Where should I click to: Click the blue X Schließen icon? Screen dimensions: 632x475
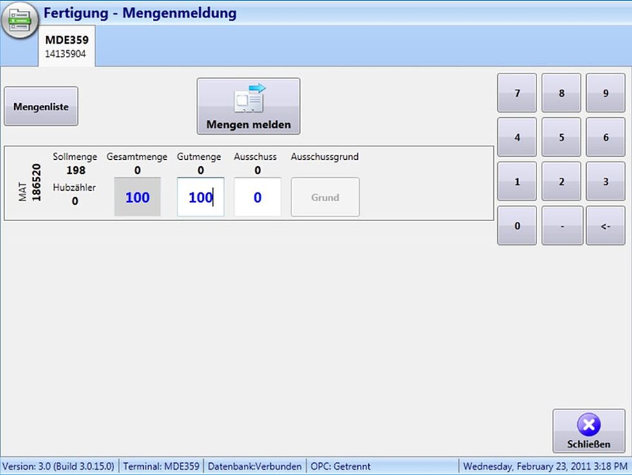pos(588,425)
